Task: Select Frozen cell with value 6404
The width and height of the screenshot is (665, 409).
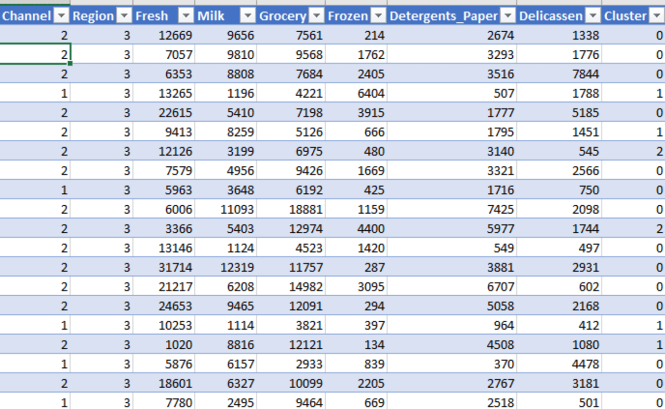Action: tap(356, 93)
